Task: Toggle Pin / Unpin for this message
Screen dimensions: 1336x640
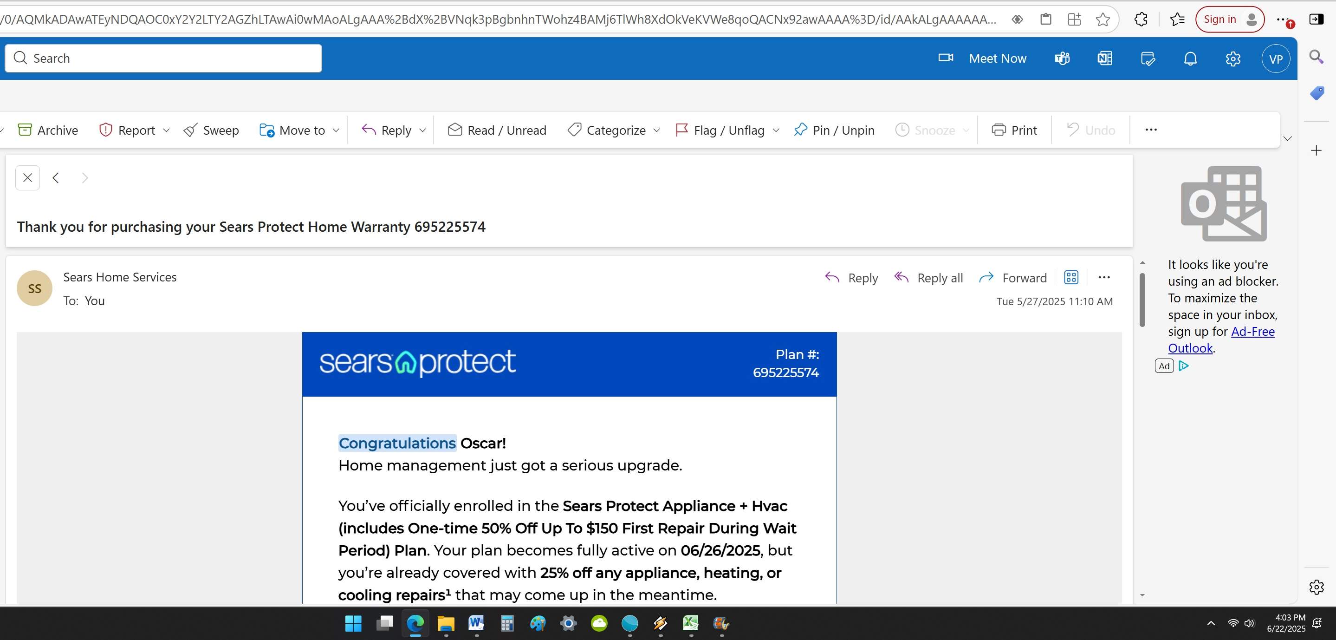Action: coord(834,130)
